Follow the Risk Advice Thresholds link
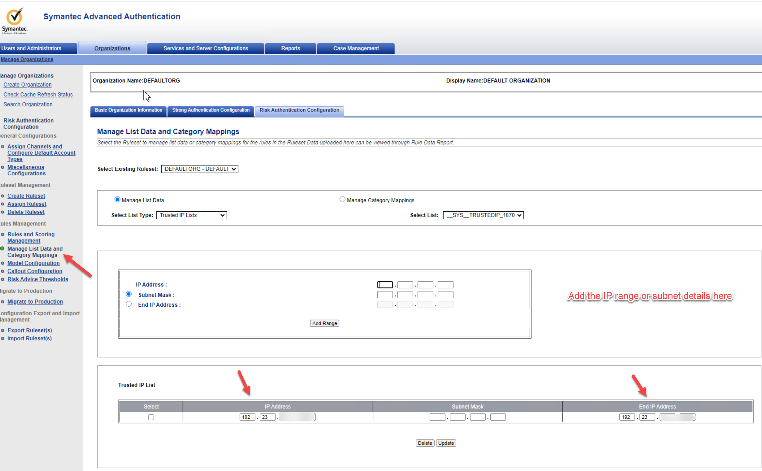 coord(38,279)
